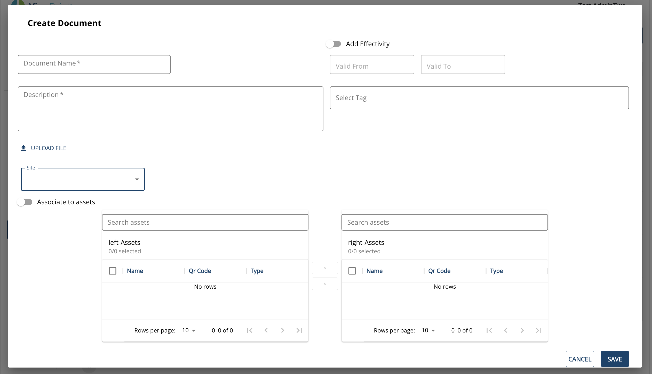Click the left-transfer arrow between asset lists
The width and height of the screenshot is (652, 374).
point(325,284)
